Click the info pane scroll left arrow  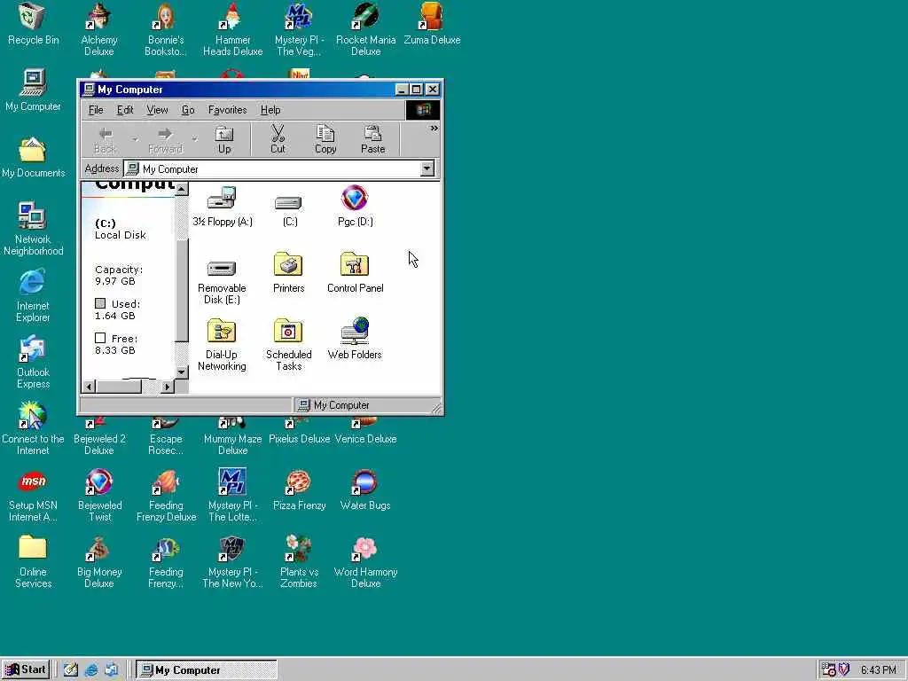tap(90, 387)
